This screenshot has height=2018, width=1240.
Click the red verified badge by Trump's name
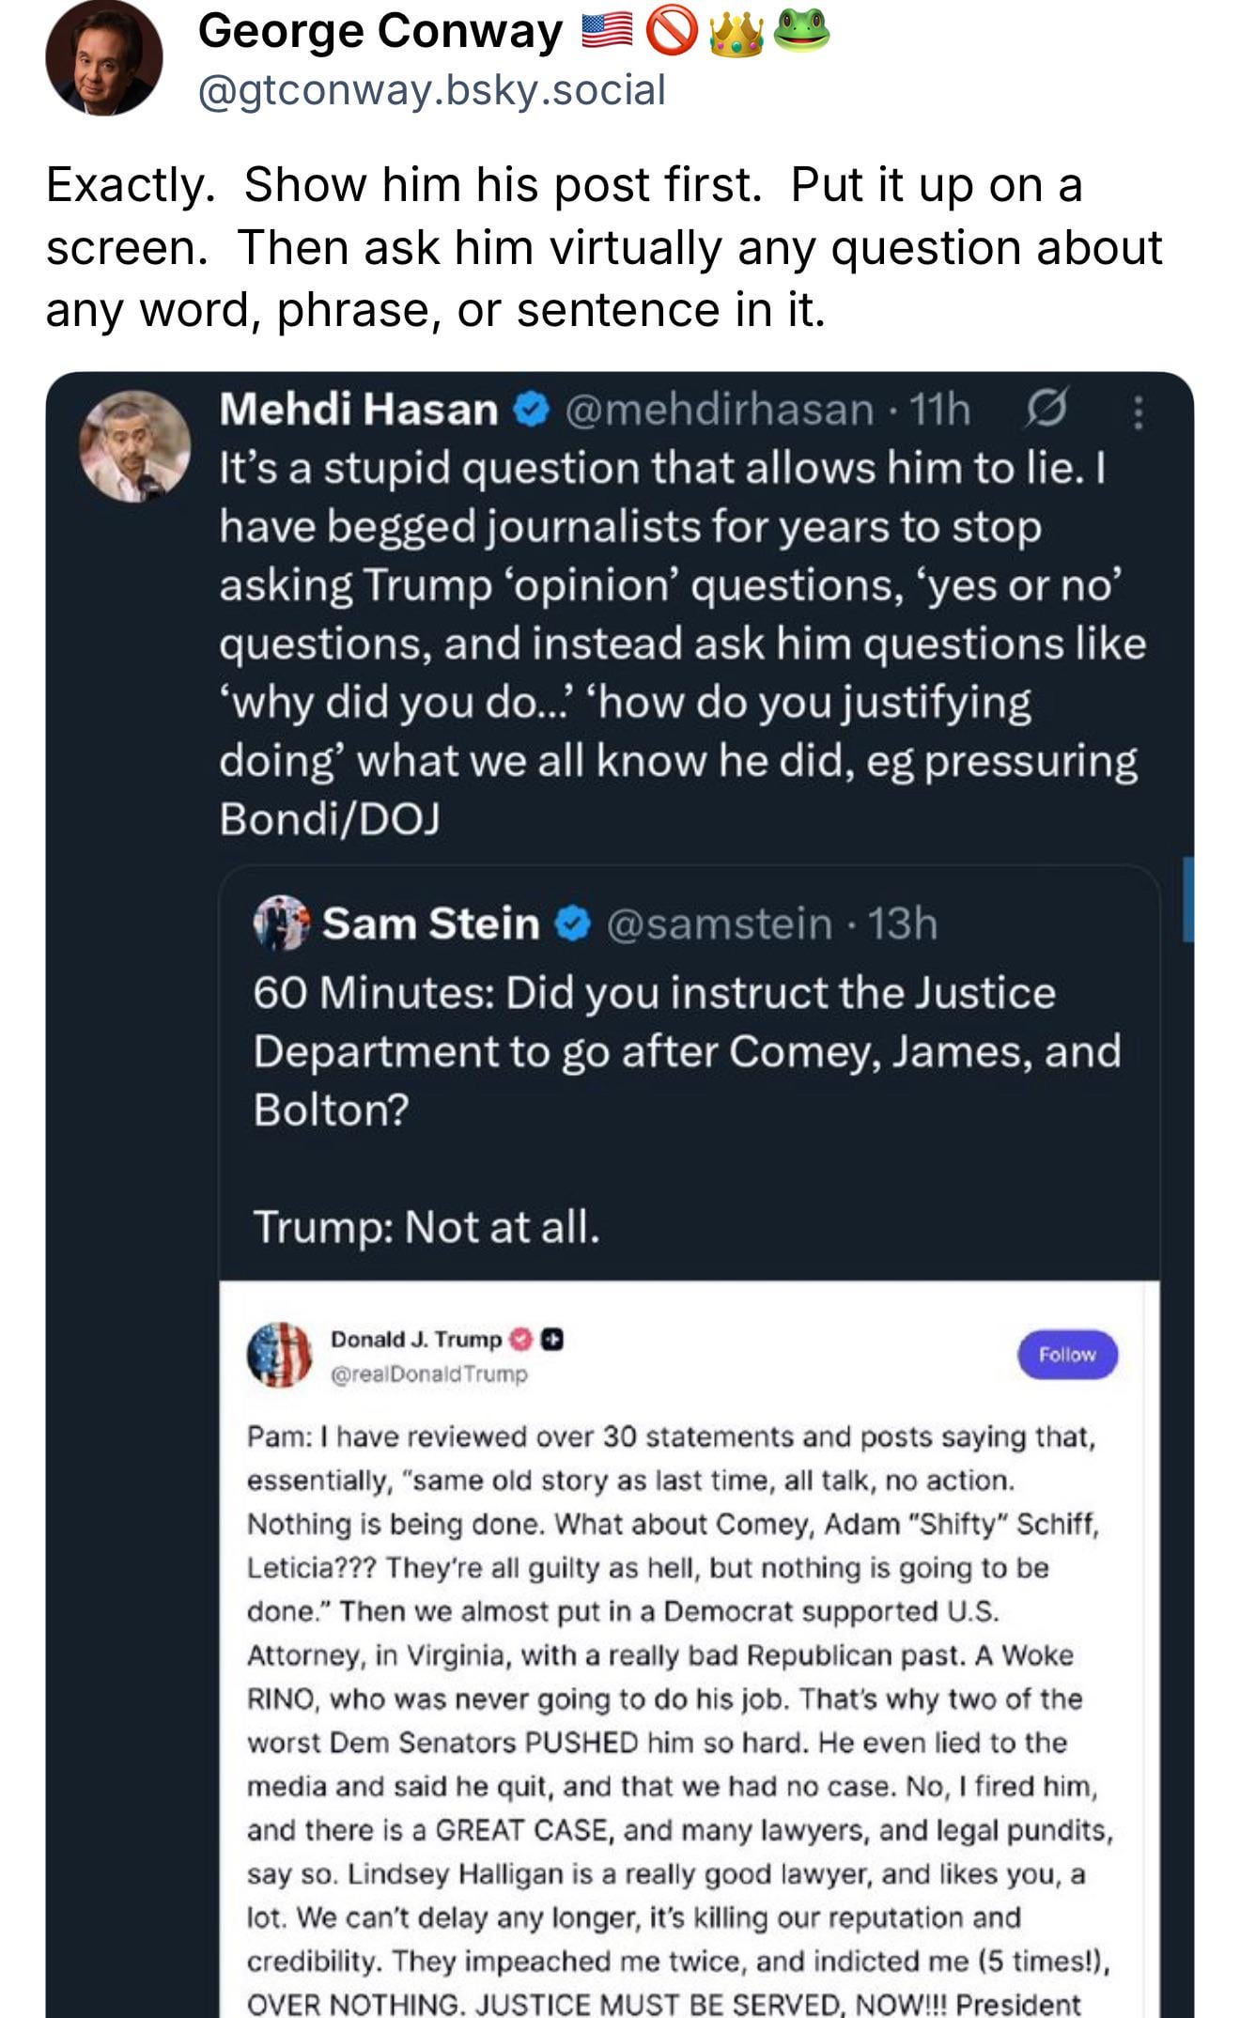pyautogui.click(x=521, y=1339)
